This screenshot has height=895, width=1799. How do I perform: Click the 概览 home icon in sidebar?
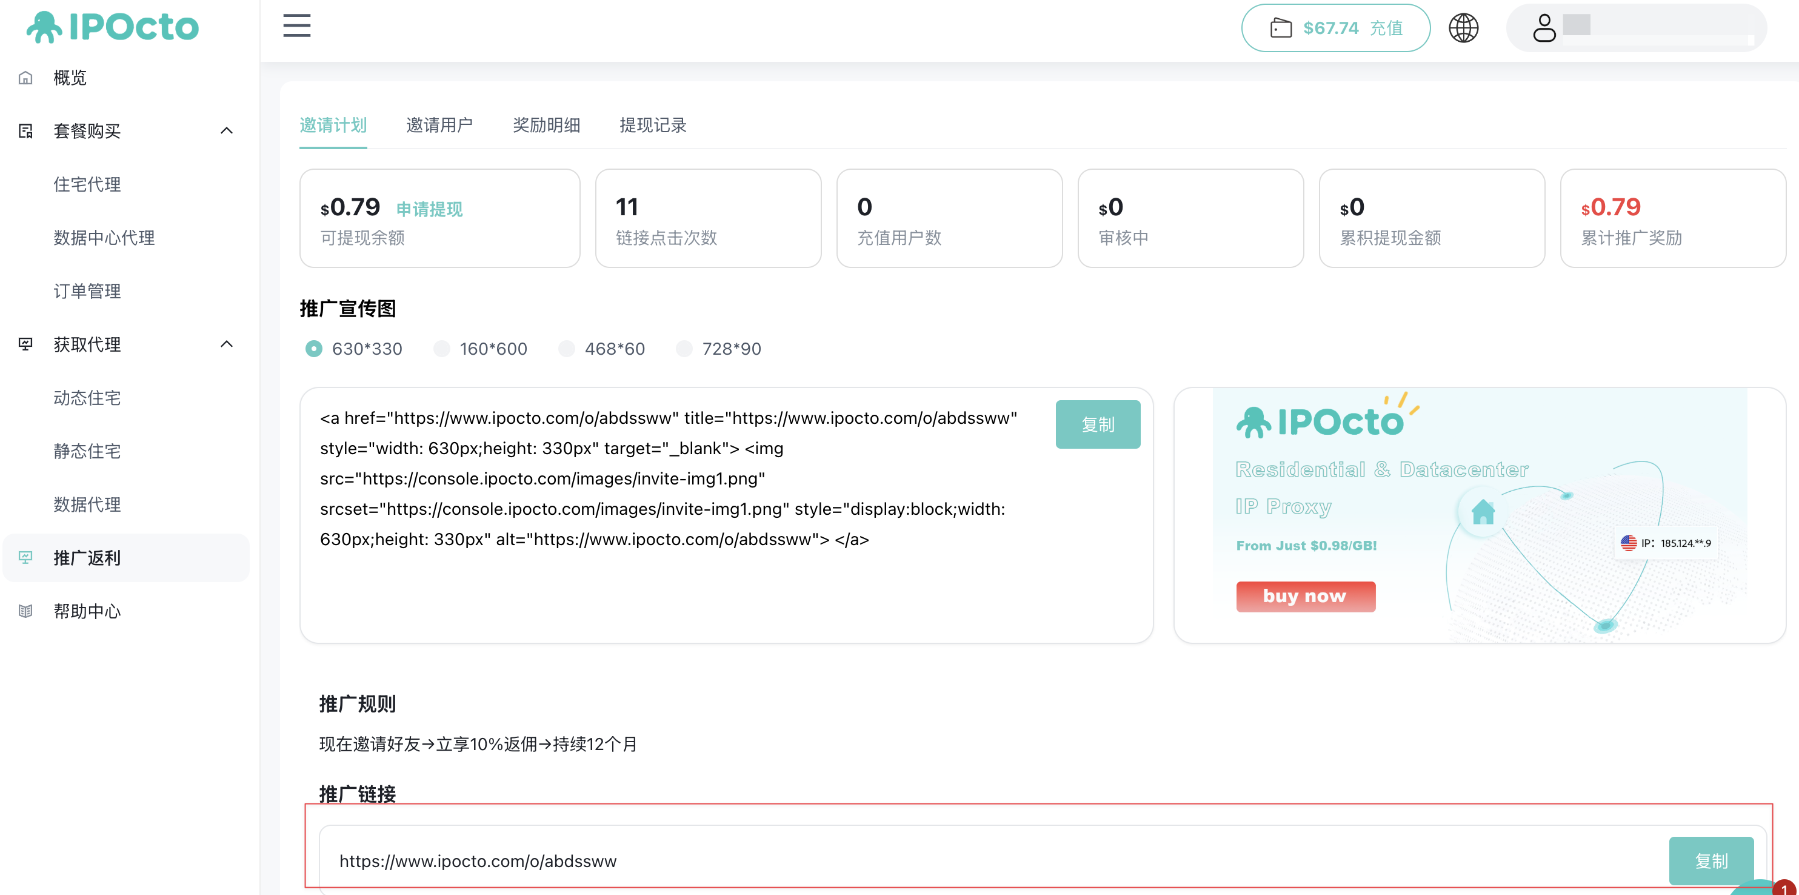pos(26,78)
